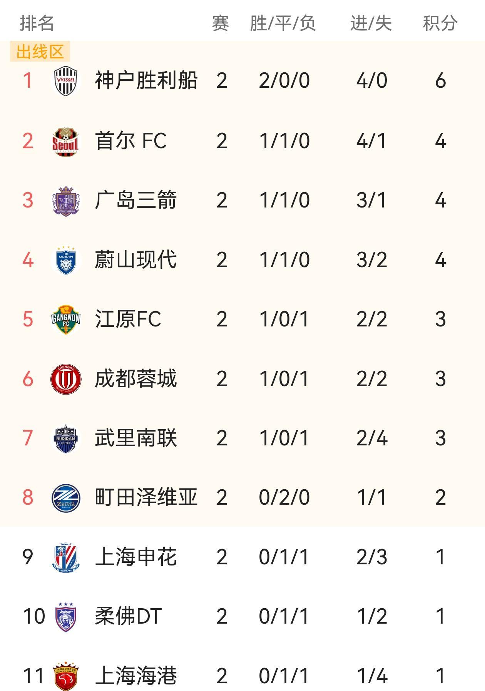485x691 pixels.
Task: Click the 排名 ranking header
Action: click(37, 23)
